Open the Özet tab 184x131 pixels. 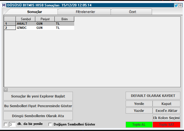coord(131,12)
